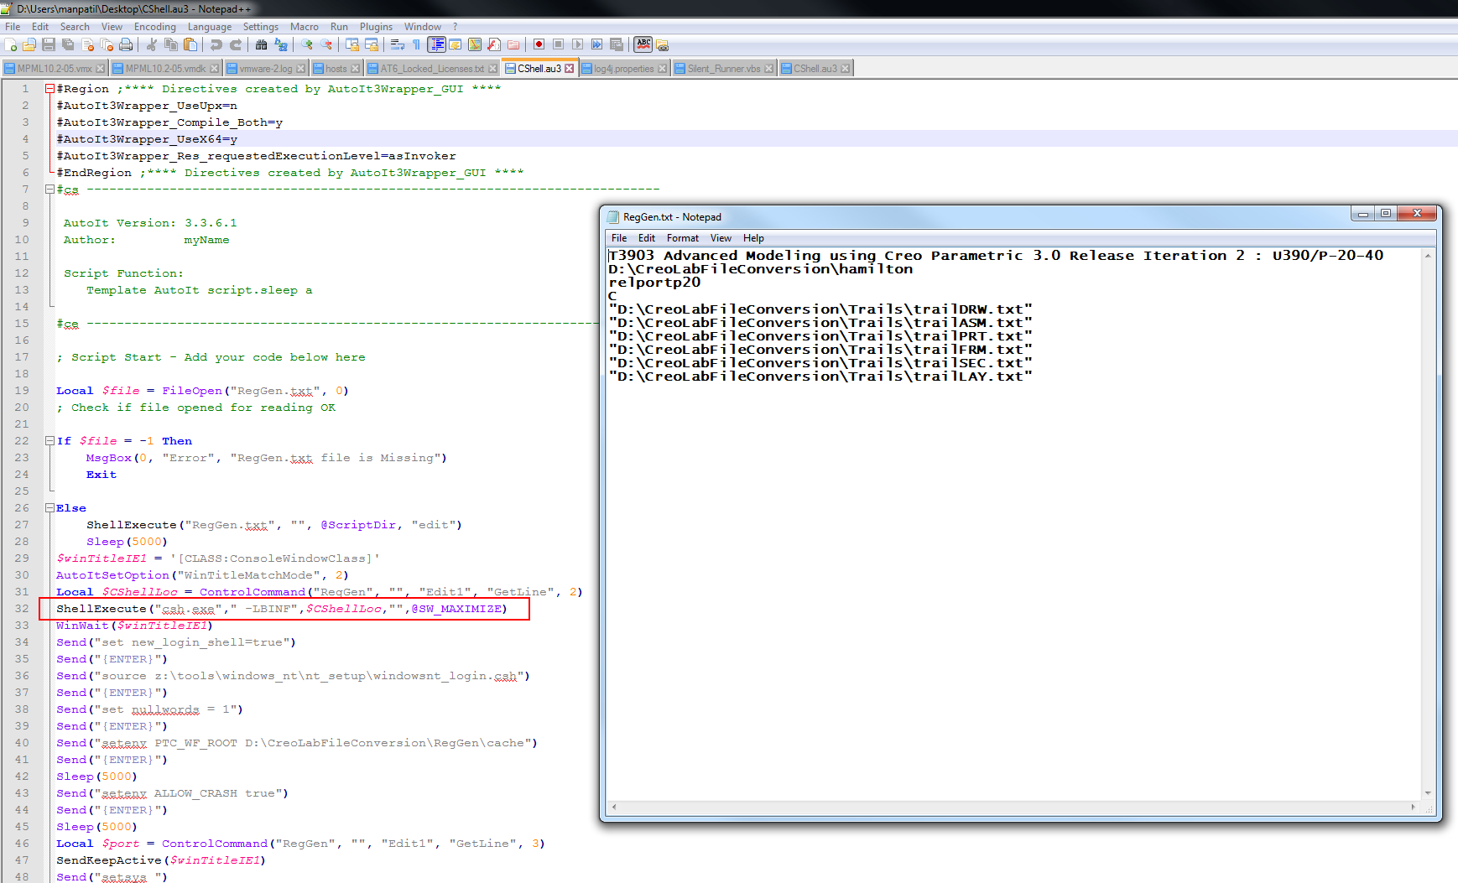
Task: Toggle the indent guide button
Action: [x=436, y=44]
